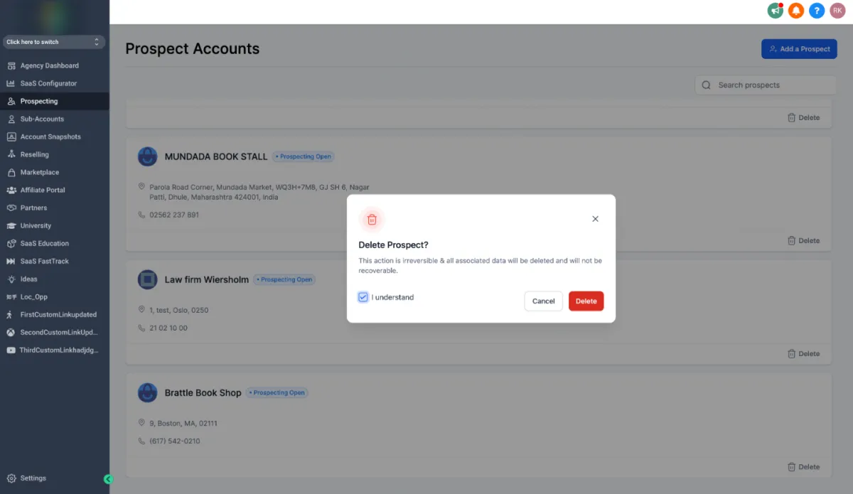Click the address '1, test, Oslo, 0250'
Image resolution: width=853 pixels, height=494 pixels.
coord(179,311)
